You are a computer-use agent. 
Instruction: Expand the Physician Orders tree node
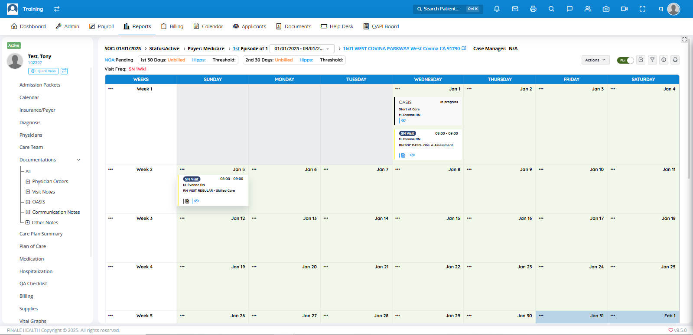(28, 182)
